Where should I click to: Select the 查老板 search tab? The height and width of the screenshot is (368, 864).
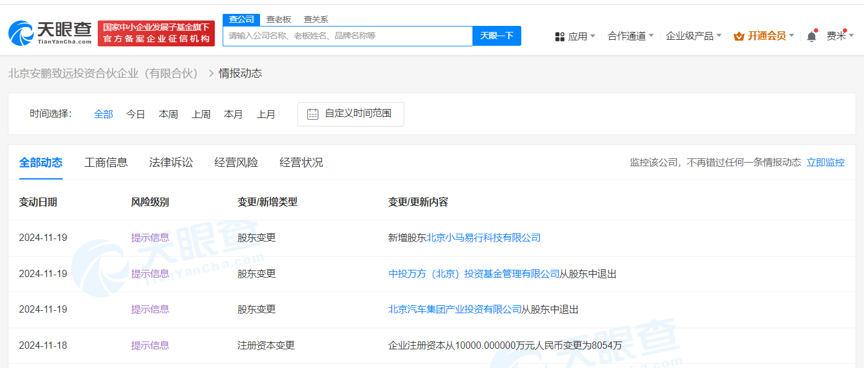pyautogui.click(x=279, y=20)
